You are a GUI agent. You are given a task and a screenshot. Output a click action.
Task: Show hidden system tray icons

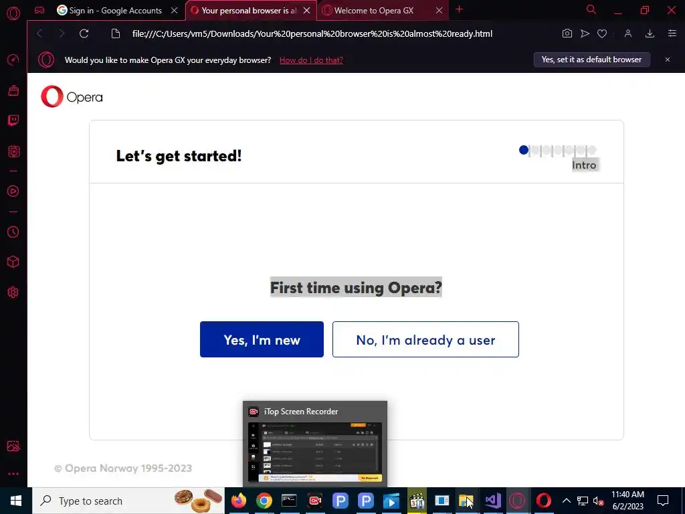(566, 501)
